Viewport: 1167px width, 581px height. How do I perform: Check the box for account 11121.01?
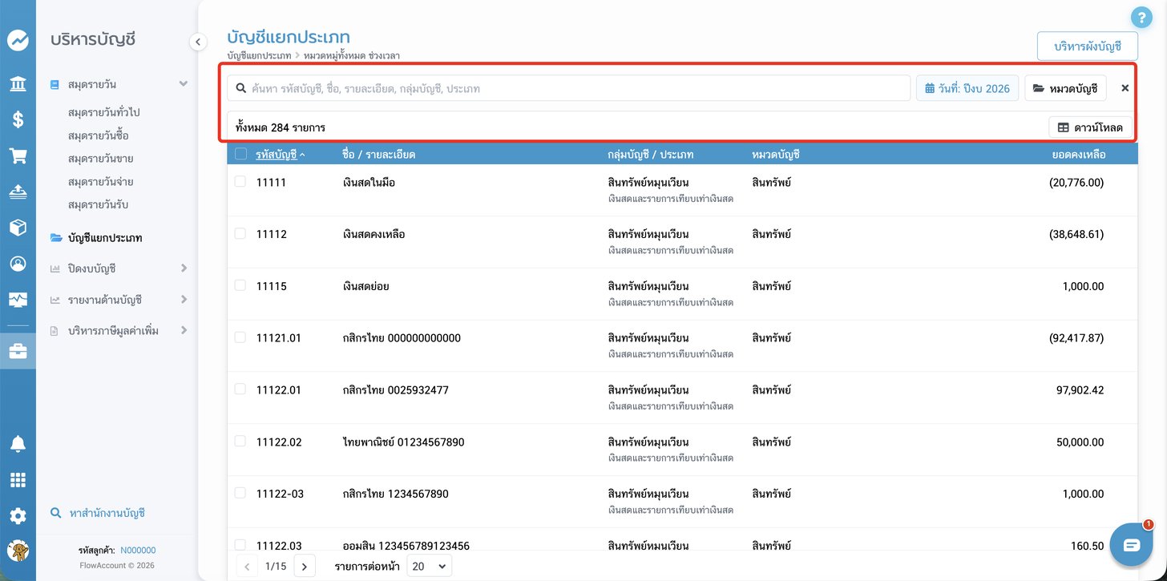(x=240, y=337)
